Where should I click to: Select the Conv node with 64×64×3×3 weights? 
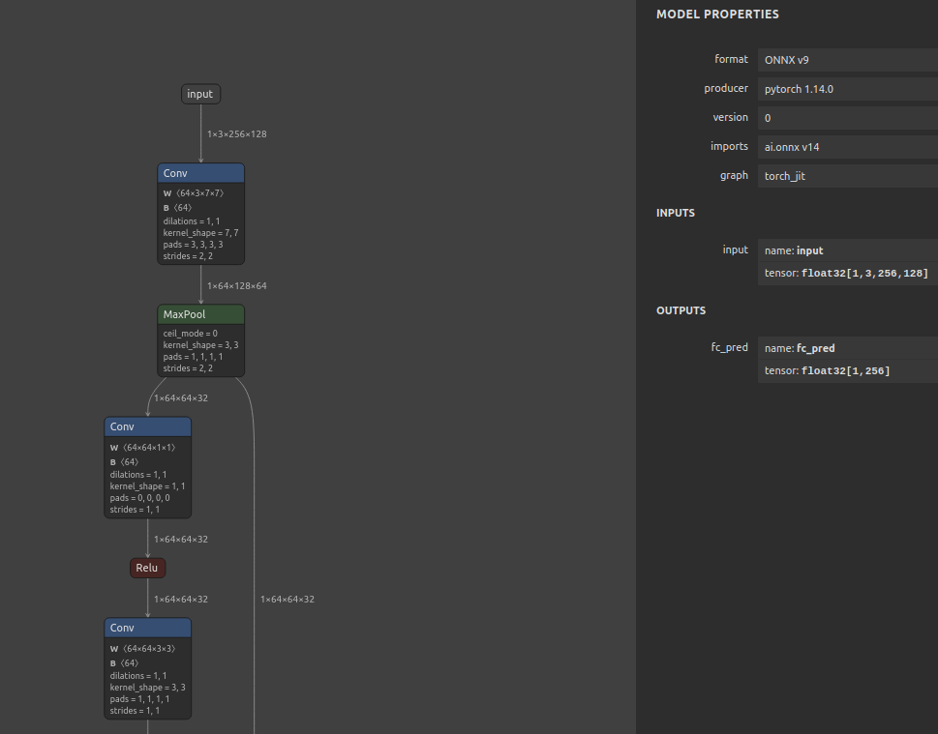[x=147, y=628]
